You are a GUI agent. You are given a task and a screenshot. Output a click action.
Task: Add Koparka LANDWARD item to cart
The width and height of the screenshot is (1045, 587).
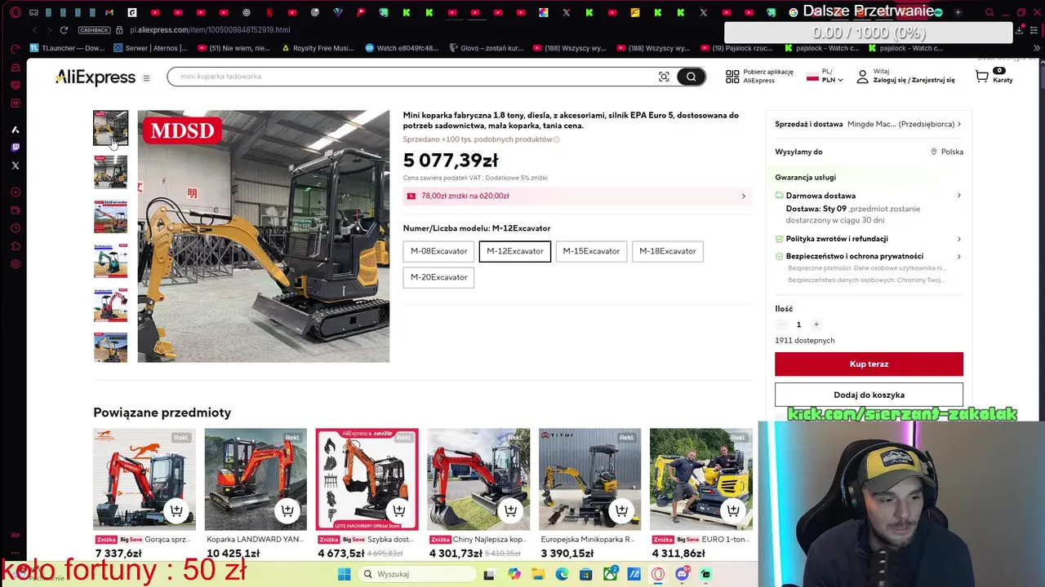click(x=287, y=511)
